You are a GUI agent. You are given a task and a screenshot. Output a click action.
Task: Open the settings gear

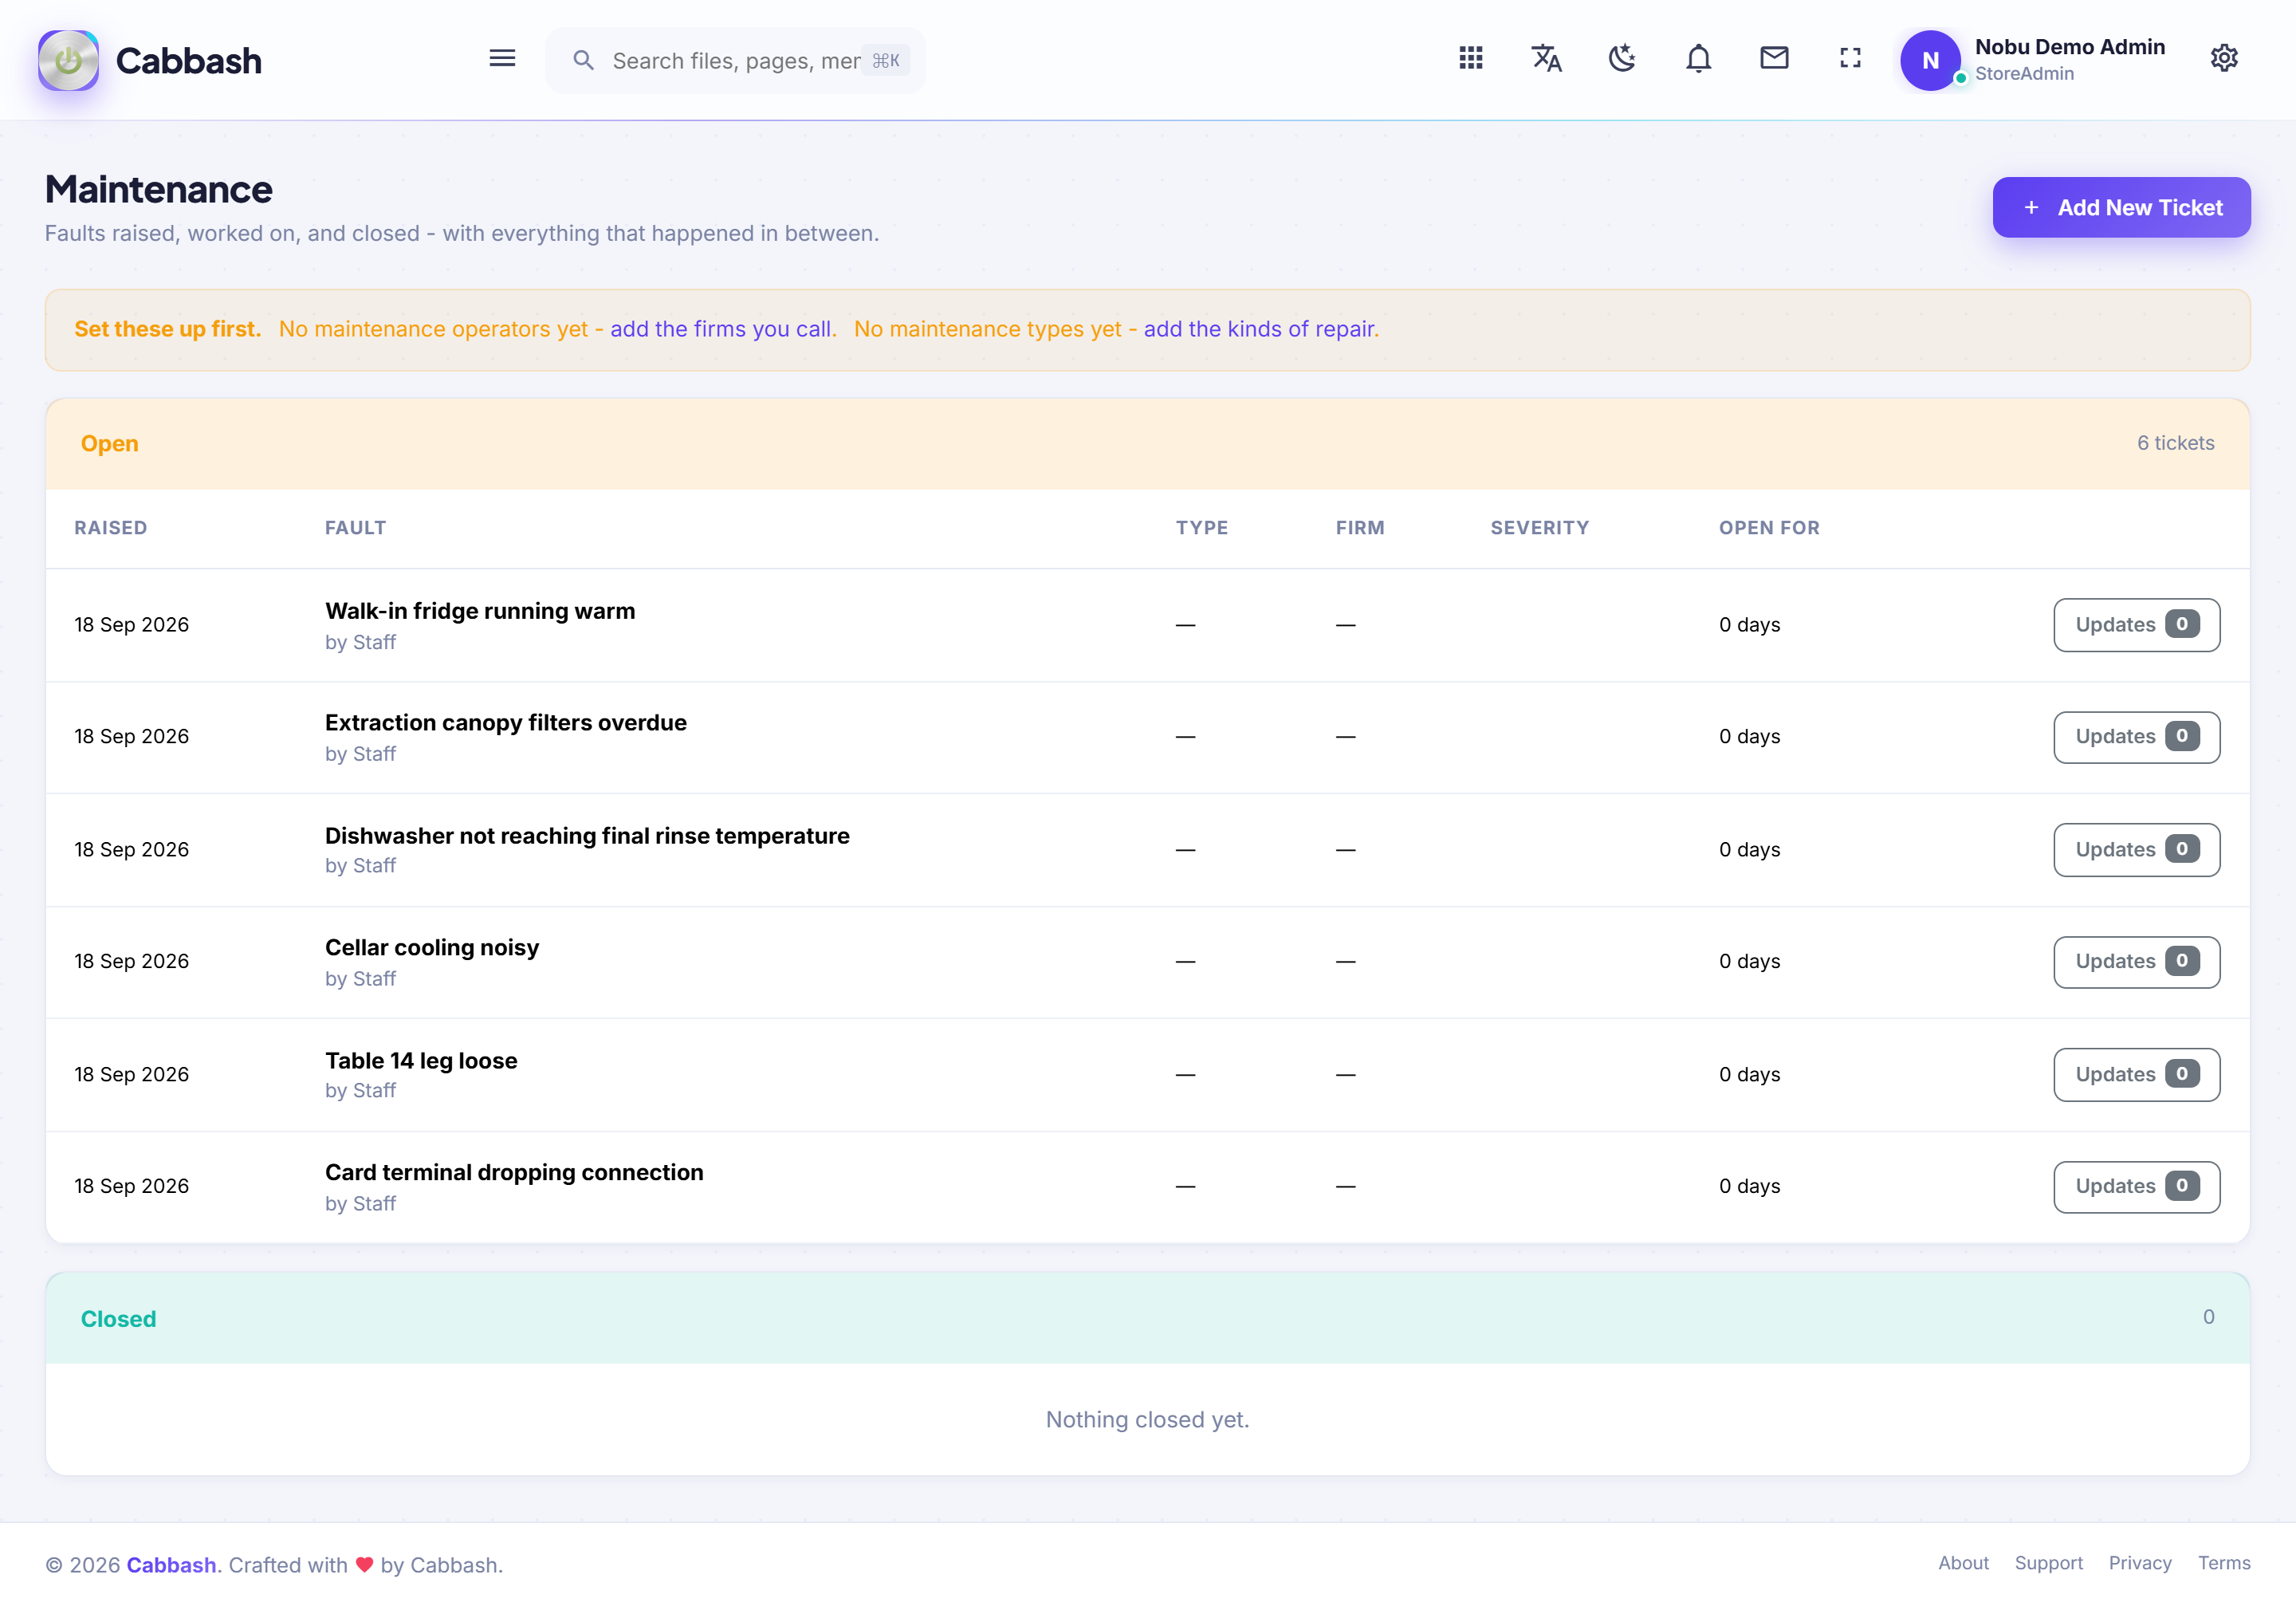click(2224, 58)
